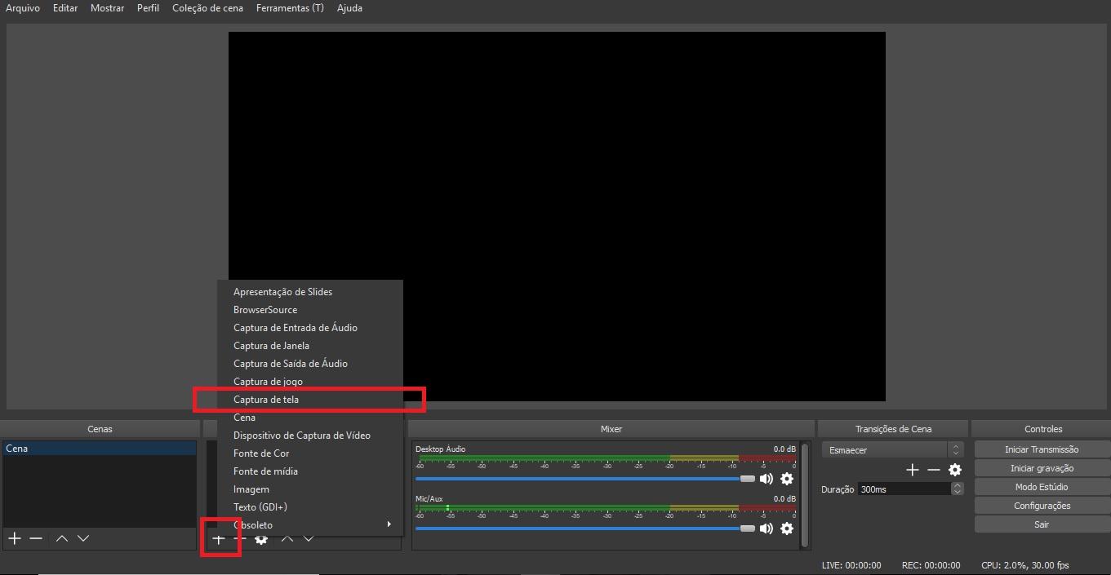Click the Configurações button
The width and height of the screenshot is (1111, 575).
click(x=1042, y=506)
